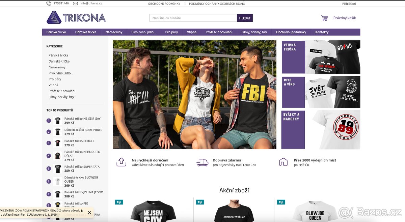Open Pánská trička in the purple menu

56,32
